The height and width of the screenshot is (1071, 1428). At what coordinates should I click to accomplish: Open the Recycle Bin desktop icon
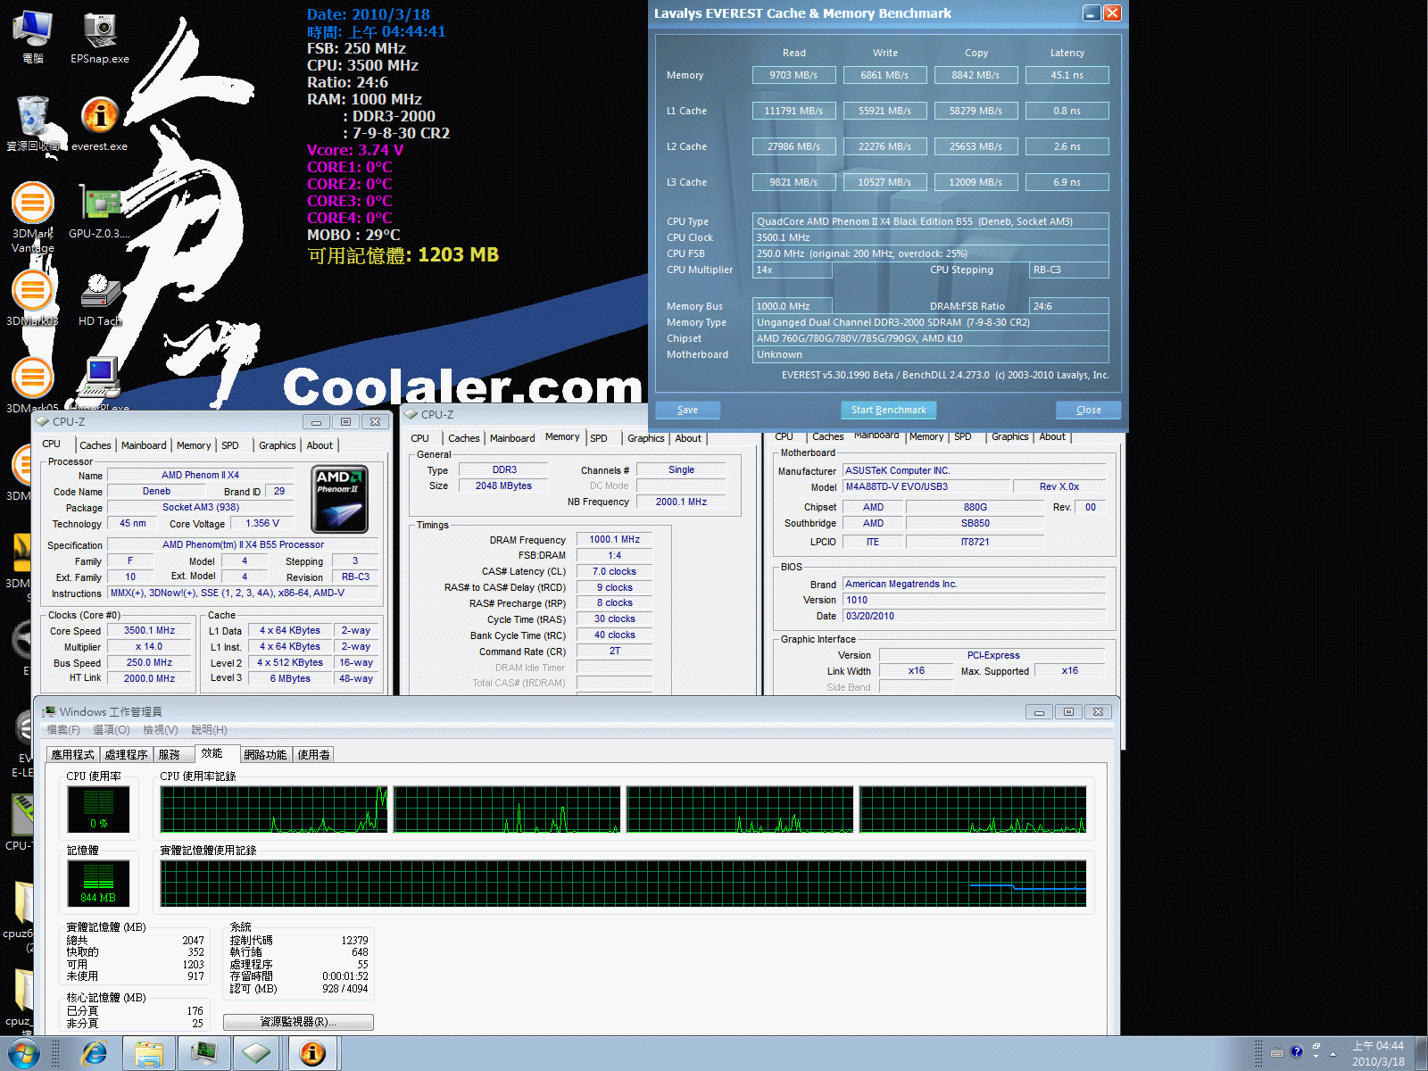pos(33,124)
